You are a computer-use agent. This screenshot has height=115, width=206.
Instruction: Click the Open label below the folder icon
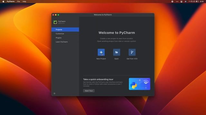tap(117, 59)
